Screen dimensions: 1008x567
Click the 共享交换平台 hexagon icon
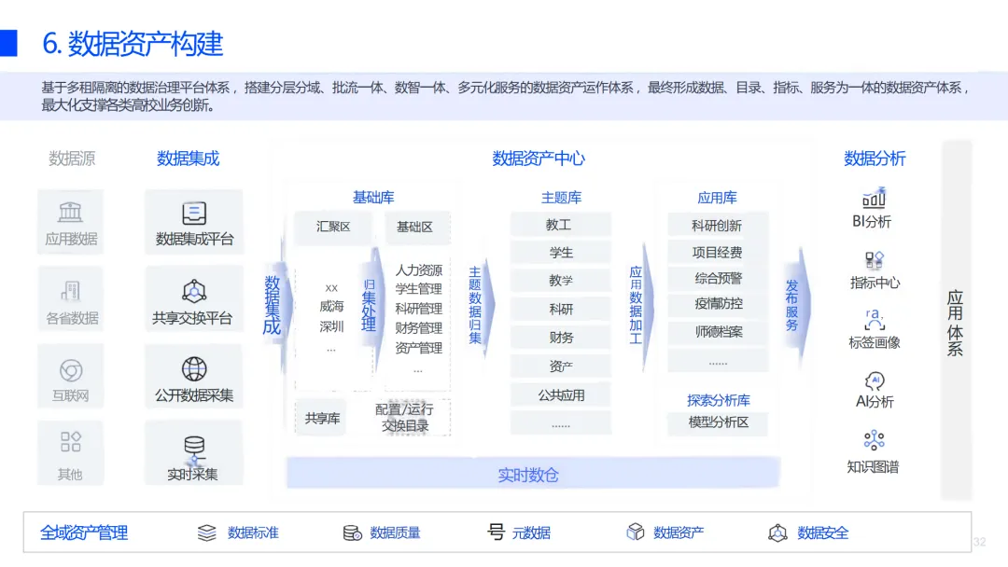pos(193,292)
